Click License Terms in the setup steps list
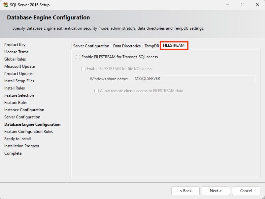Screen dimensions: 265x199 click(x=16, y=52)
